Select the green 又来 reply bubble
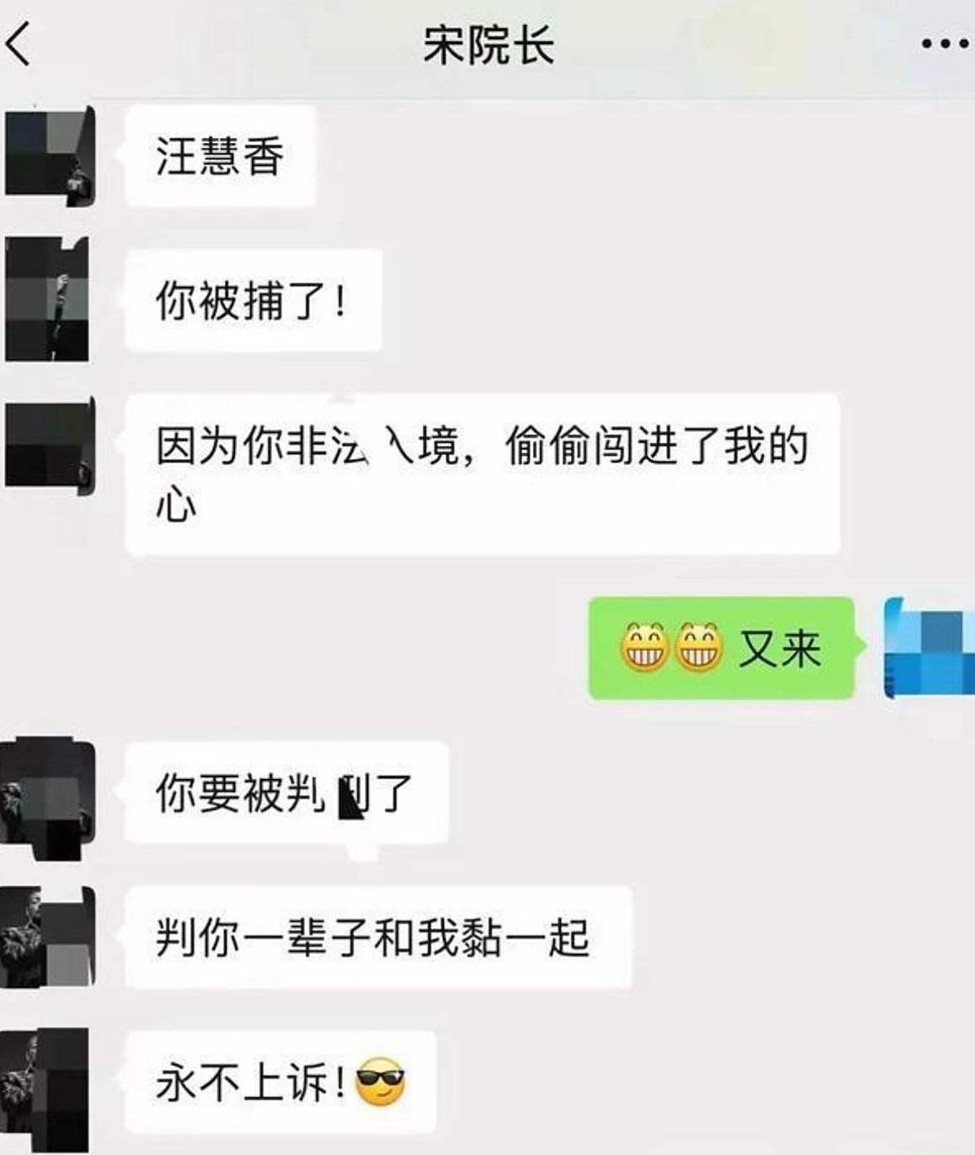 pyautogui.click(x=721, y=648)
